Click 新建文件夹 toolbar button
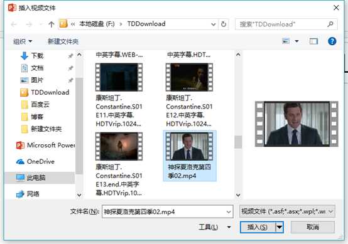The width and height of the screenshot is (348, 244). (x=63, y=41)
